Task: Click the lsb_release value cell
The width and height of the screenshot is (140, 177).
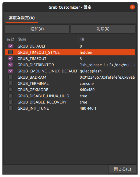Action: tap(107, 65)
